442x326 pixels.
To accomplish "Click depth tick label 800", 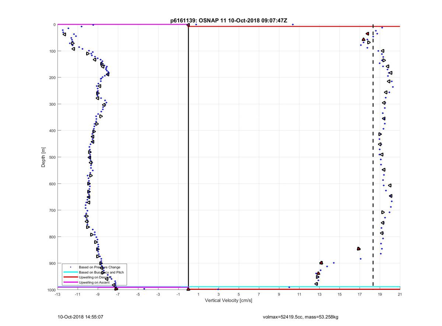I will click(x=53, y=237).
